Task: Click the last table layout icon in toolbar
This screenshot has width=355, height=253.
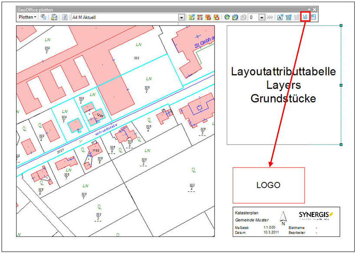Action: click(313, 17)
